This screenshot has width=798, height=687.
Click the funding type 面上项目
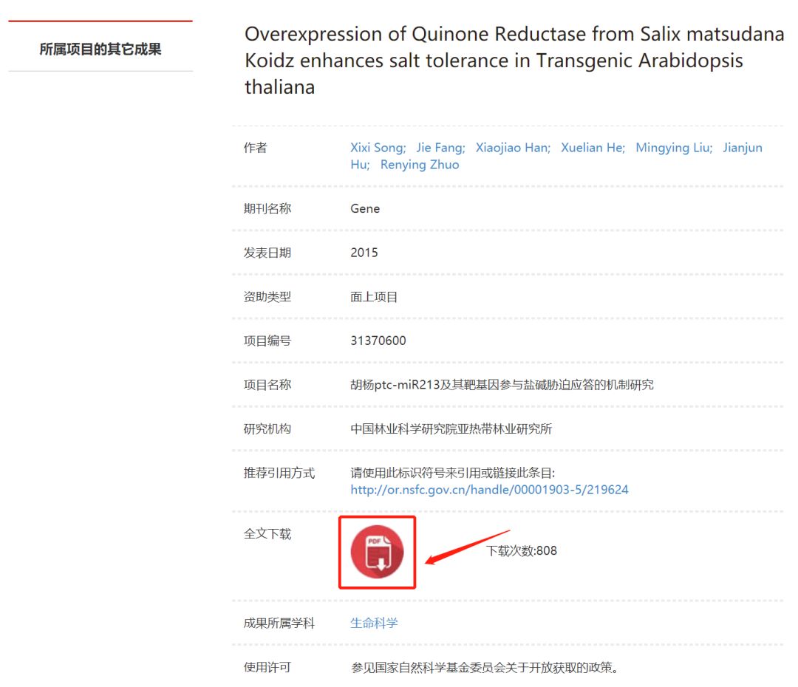click(x=373, y=296)
